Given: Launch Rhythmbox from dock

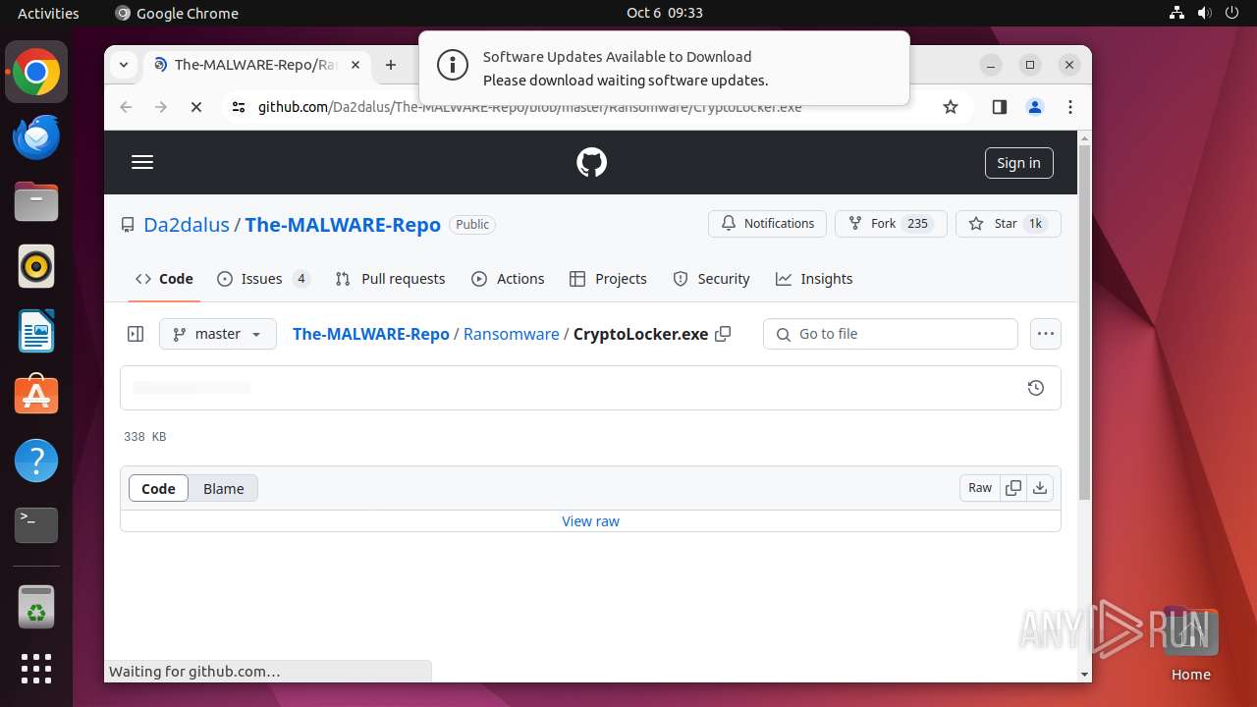Looking at the screenshot, I should (x=36, y=266).
